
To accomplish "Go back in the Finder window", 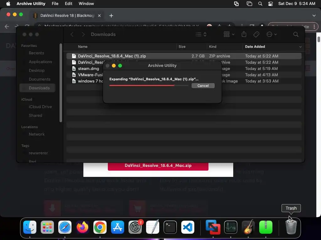I will pyautogui.click(x=72, y=34).
